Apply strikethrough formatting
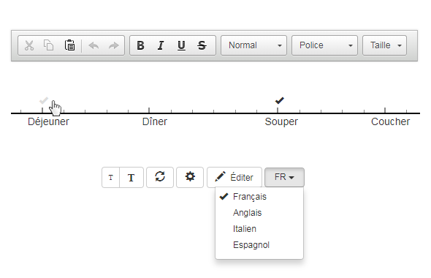This screenshot has width=431, height=278. click(202, 45)
